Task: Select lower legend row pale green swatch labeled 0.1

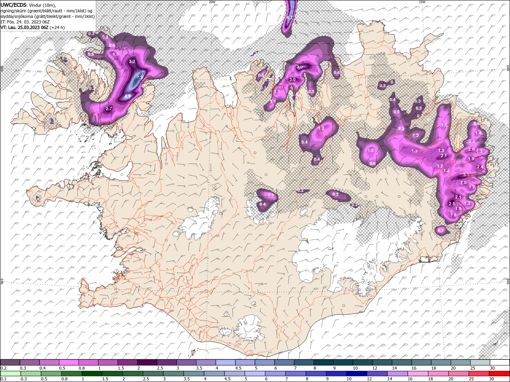Action: pos(10,374)
